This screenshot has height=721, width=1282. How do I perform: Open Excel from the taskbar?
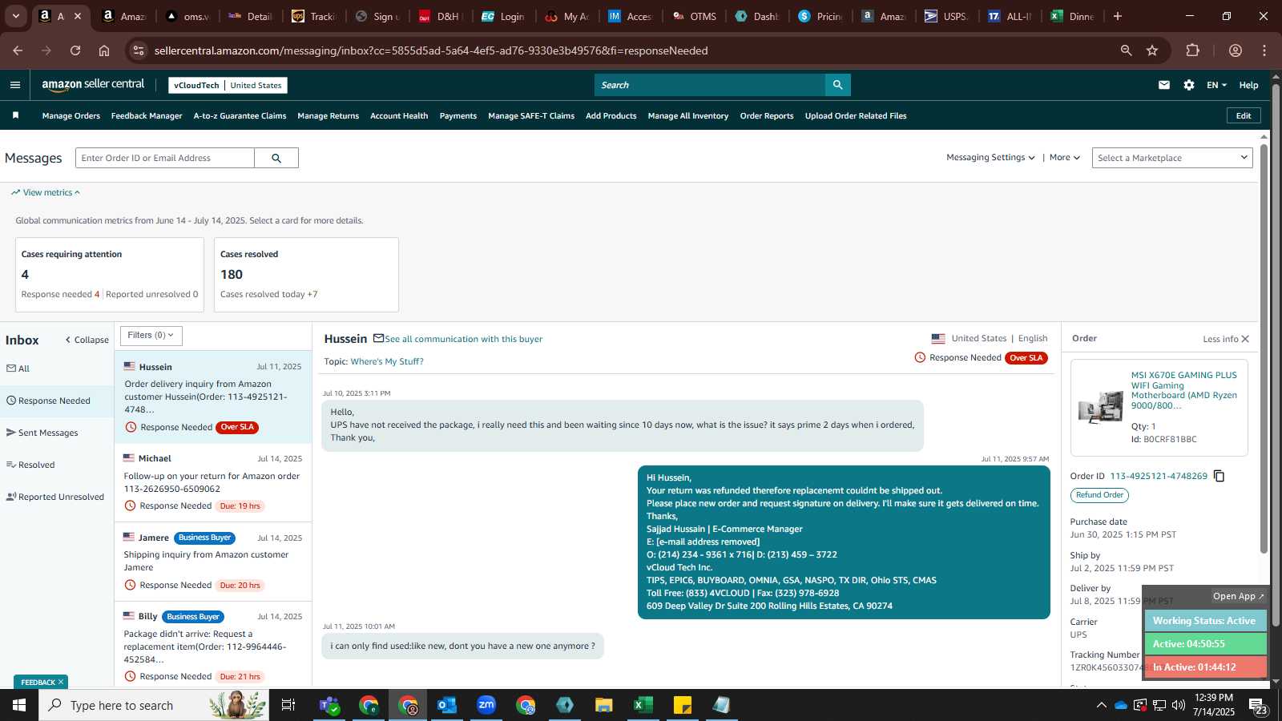click(x=643, y=705)
